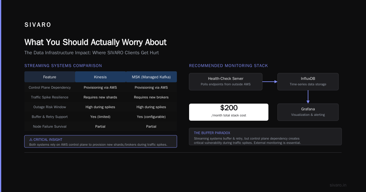Click Partial in the MSK column
Viewport: 366px width, 192px height.
coord(151,126)
